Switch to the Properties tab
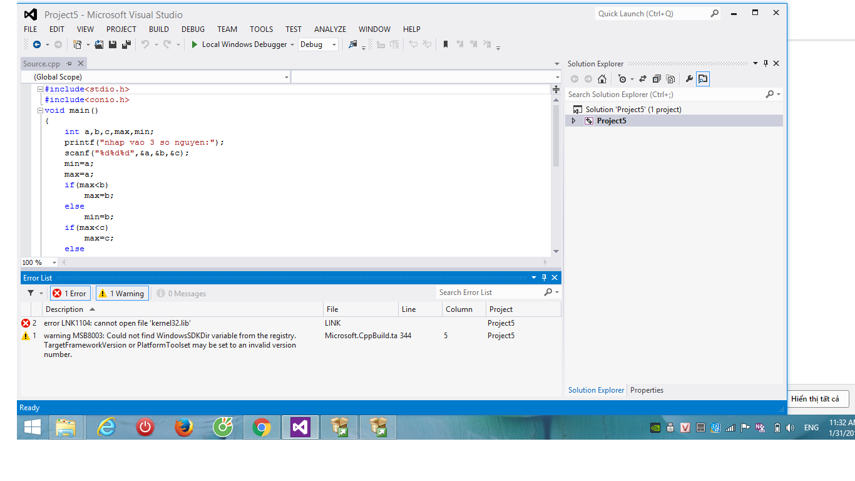The image size is (855, 481). point(647,390)
